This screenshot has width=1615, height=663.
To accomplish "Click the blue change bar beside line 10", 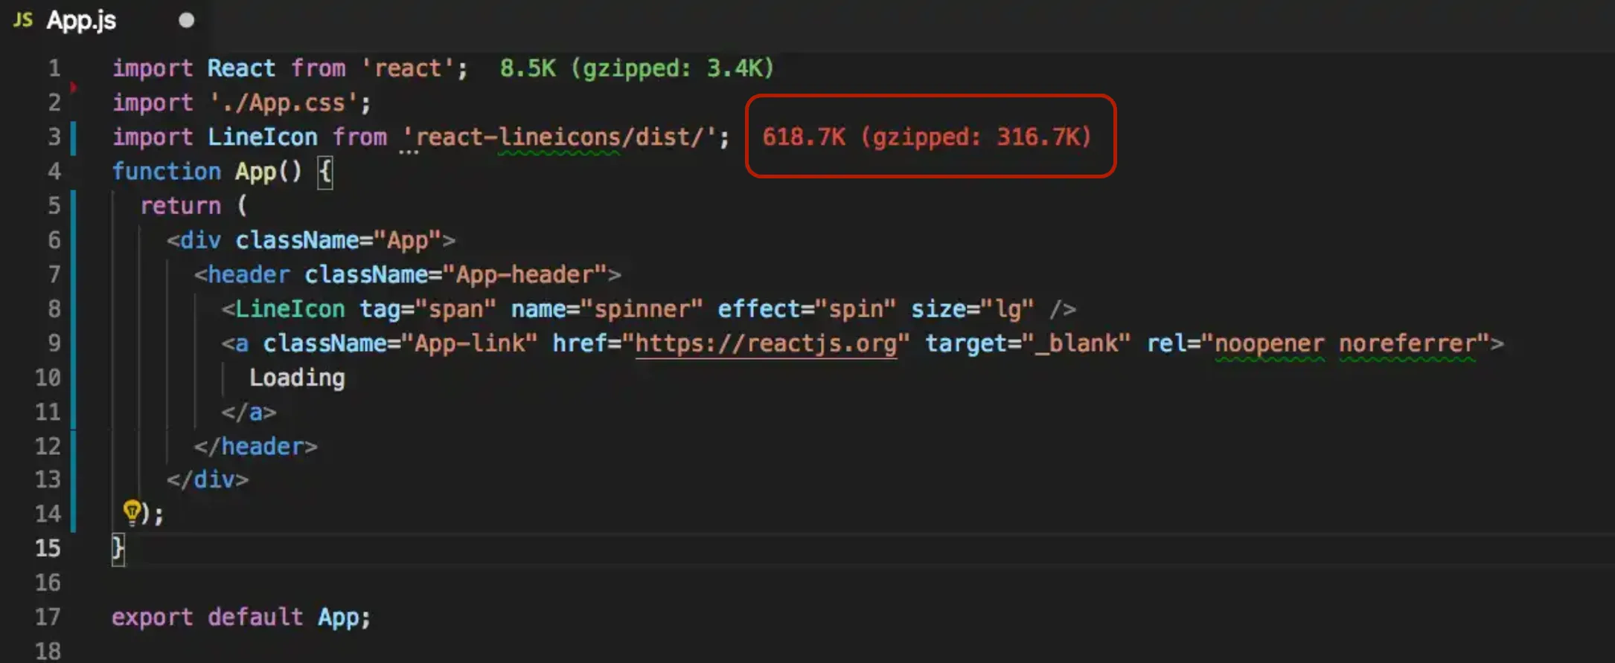I will [x=73, y=378].
